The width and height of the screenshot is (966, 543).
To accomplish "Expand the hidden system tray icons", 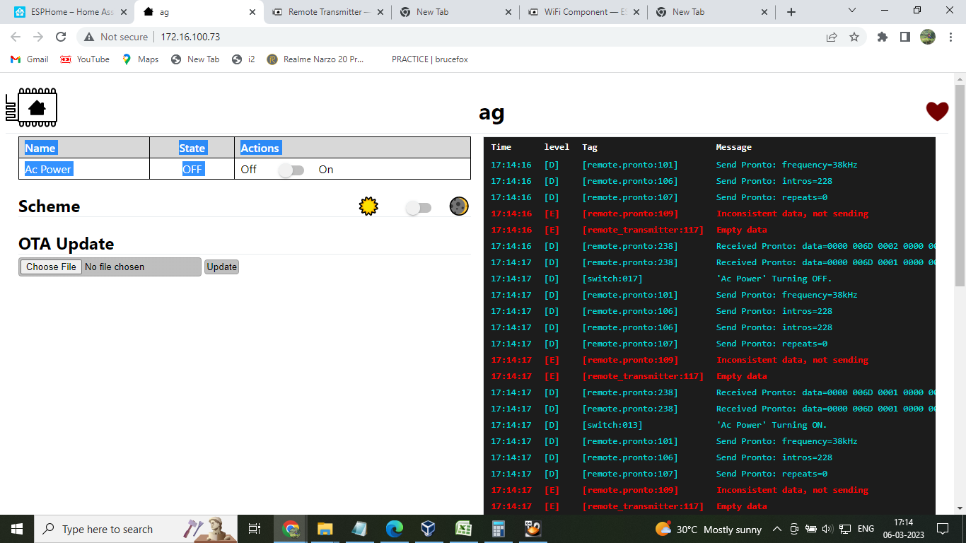I will (x=776, y=529).
